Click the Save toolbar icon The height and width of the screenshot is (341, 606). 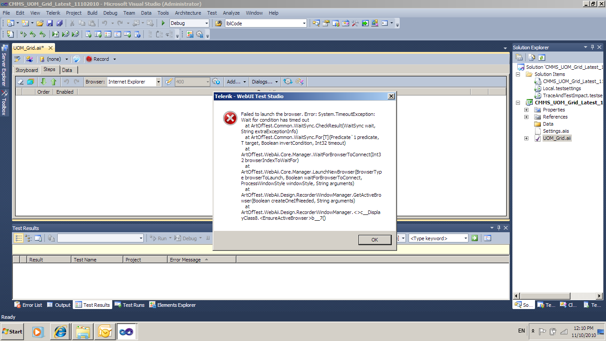tap(49, 23)
